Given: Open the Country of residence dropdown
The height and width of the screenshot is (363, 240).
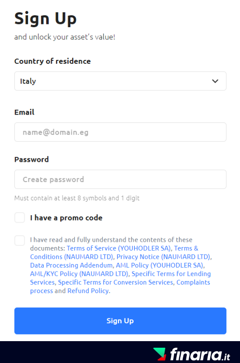Looking at the screenshot, I should click(120, 81).
